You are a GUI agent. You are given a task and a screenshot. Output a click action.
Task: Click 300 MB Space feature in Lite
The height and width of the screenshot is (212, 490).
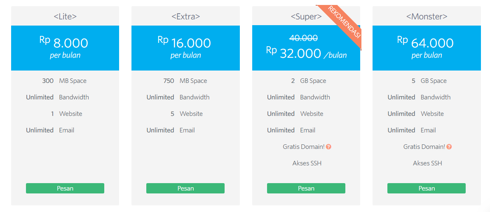64,81
